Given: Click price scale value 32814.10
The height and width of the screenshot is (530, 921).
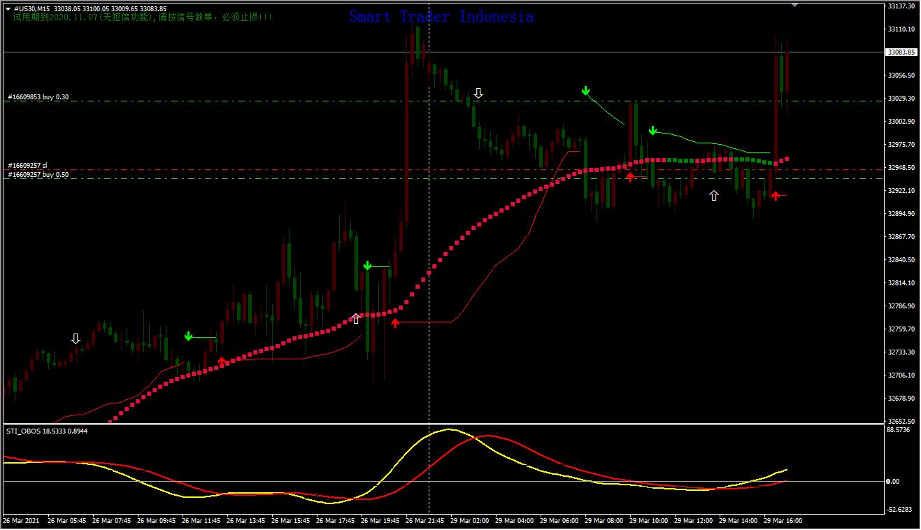Looking at the screenshot, I should (x=901, y=283).
